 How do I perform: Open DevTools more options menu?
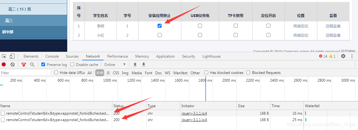(x=352, y=56)
